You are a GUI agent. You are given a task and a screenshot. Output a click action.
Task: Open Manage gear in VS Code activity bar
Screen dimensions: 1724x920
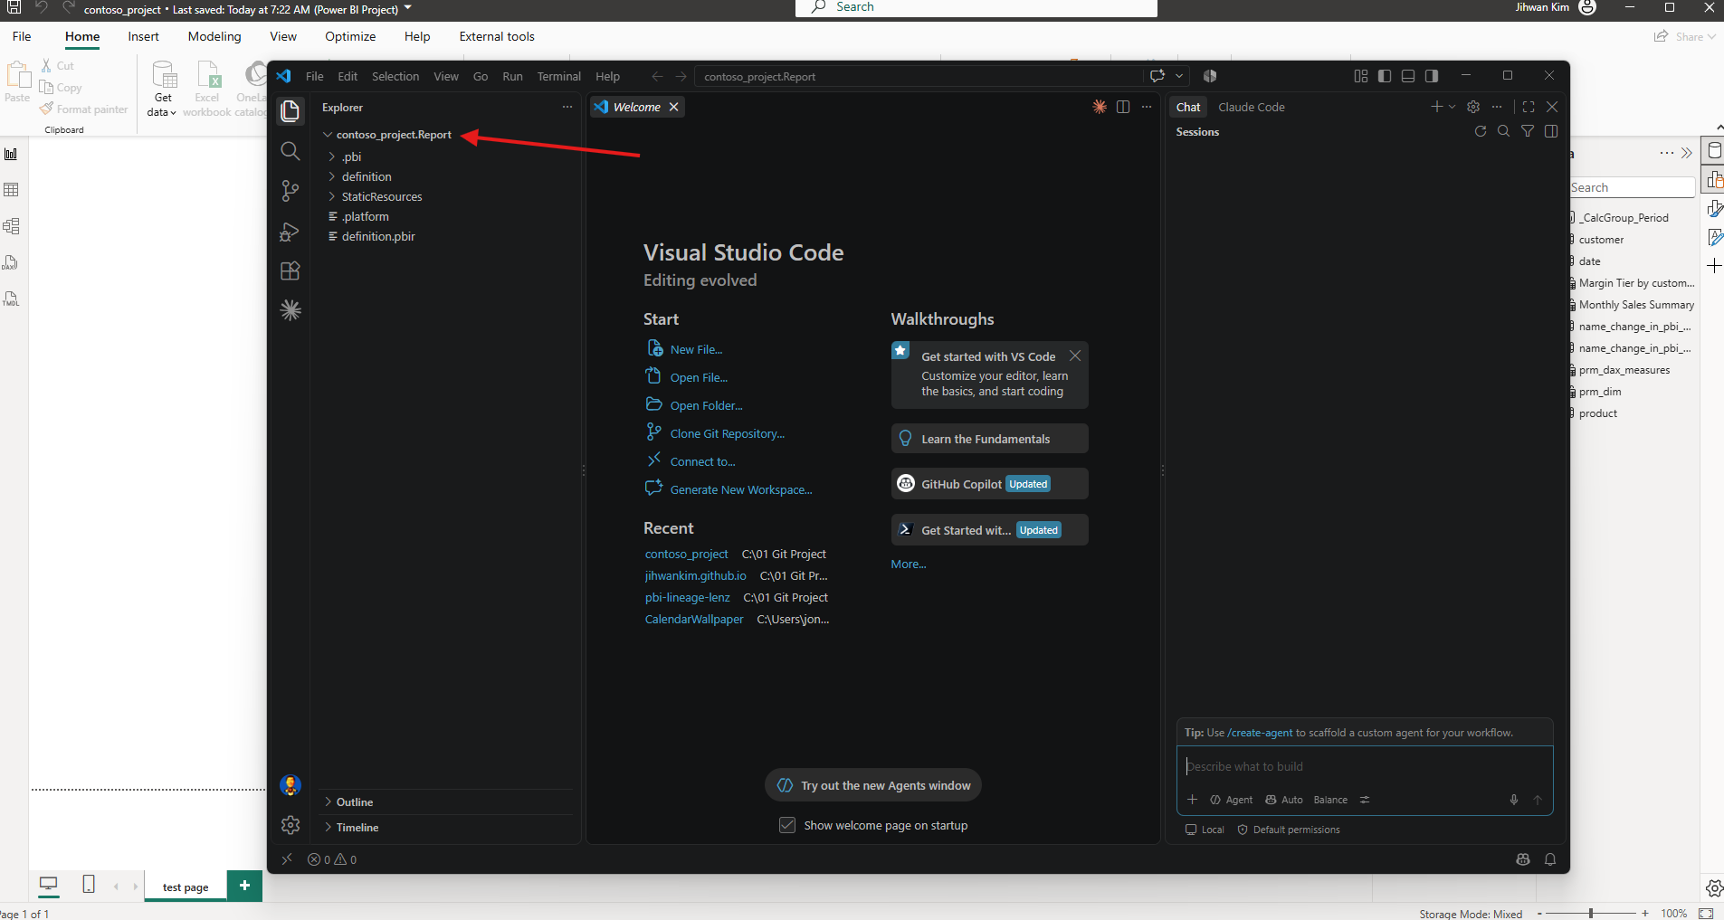[291, 825]
